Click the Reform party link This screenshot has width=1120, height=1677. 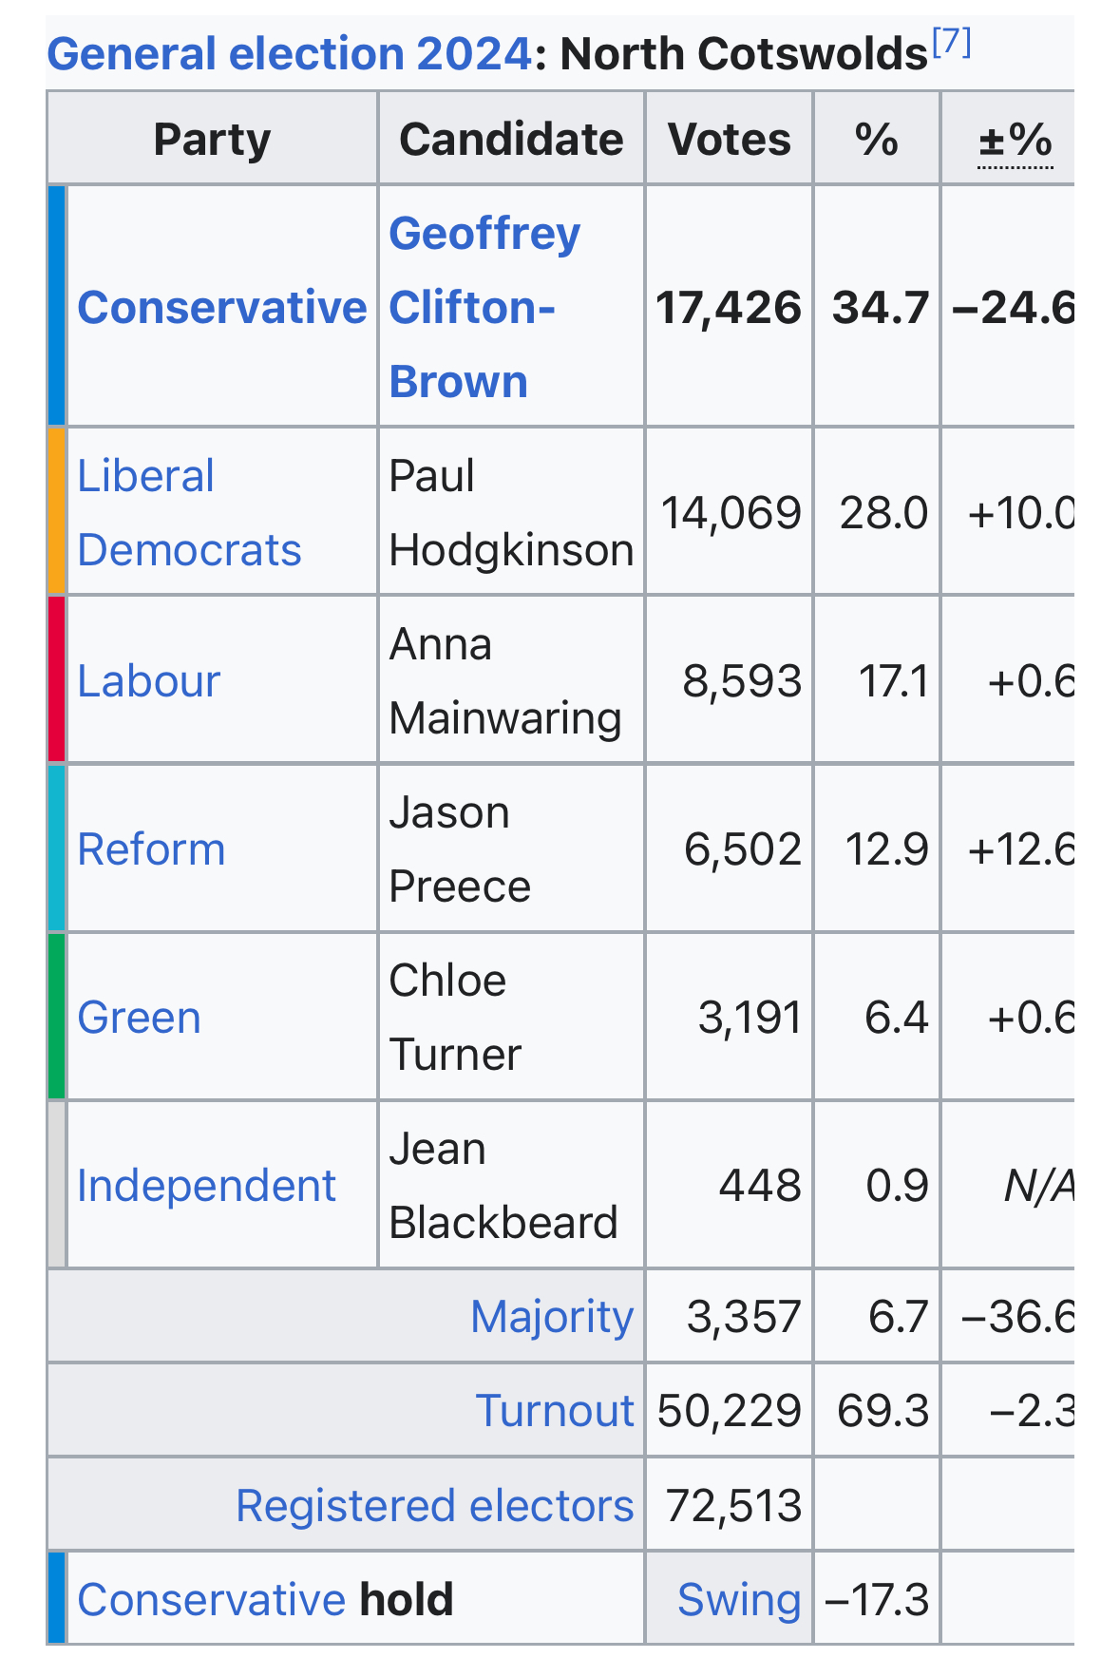151,849
